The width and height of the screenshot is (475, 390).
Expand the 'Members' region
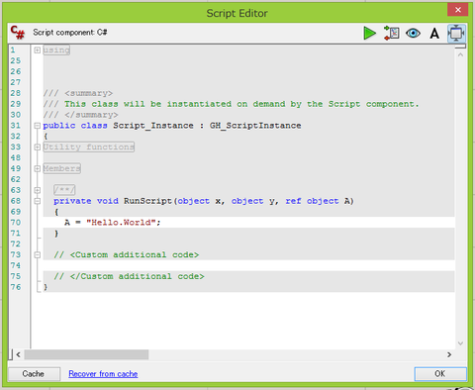click(38, 168)
